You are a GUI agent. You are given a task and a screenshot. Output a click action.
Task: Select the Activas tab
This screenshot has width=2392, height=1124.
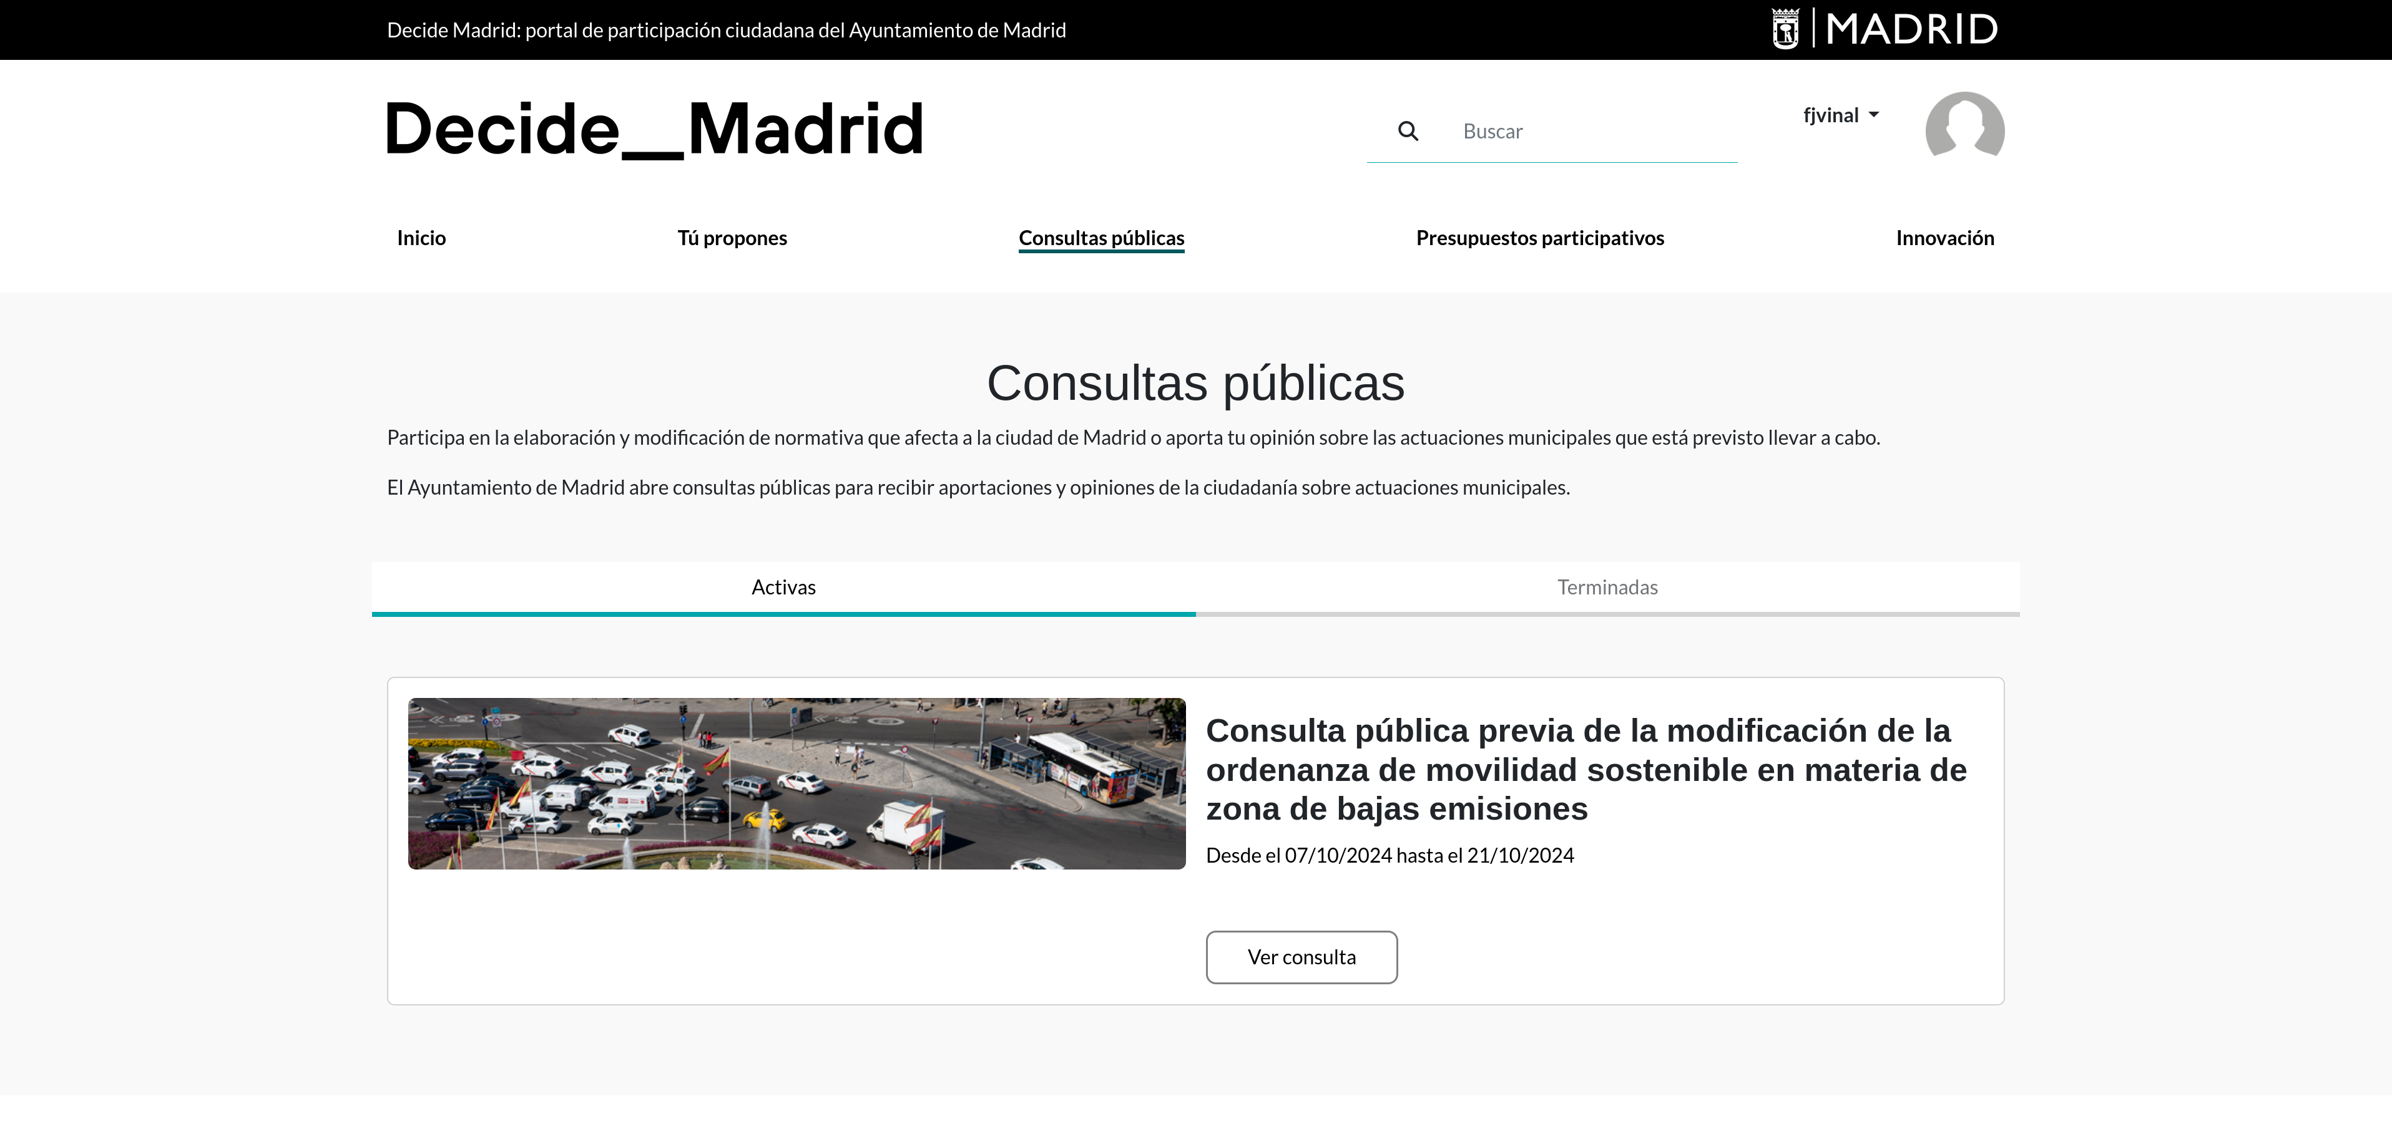(783, 588)
